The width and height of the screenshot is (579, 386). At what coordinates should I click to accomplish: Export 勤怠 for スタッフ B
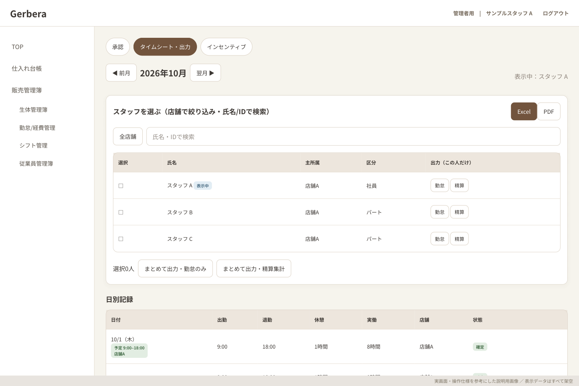tap(440, 212)
